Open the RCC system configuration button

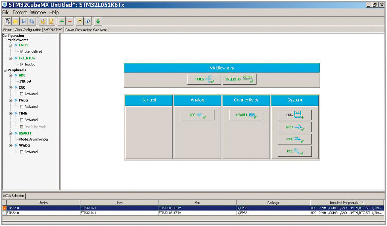pos(295,151)
